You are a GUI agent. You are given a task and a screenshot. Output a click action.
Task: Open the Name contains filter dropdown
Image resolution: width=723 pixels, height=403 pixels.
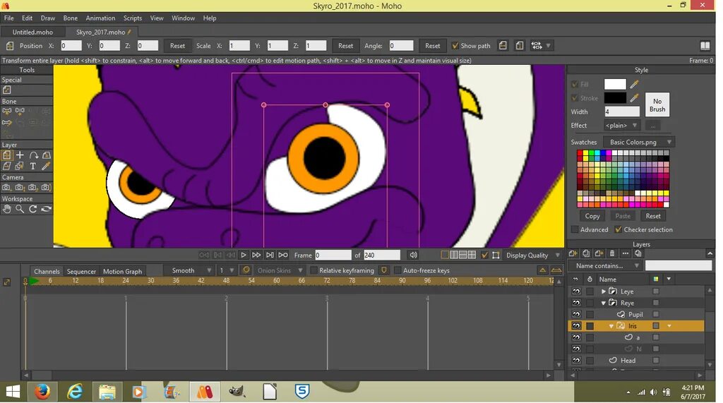tap(605, 265)
